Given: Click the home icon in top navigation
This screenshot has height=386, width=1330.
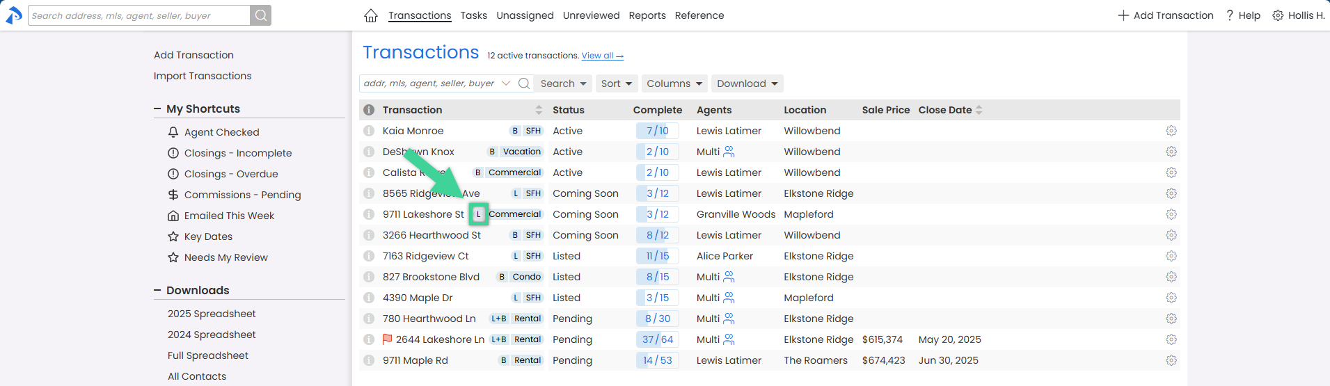Looking at the screenshot, I should coord(371,15).
